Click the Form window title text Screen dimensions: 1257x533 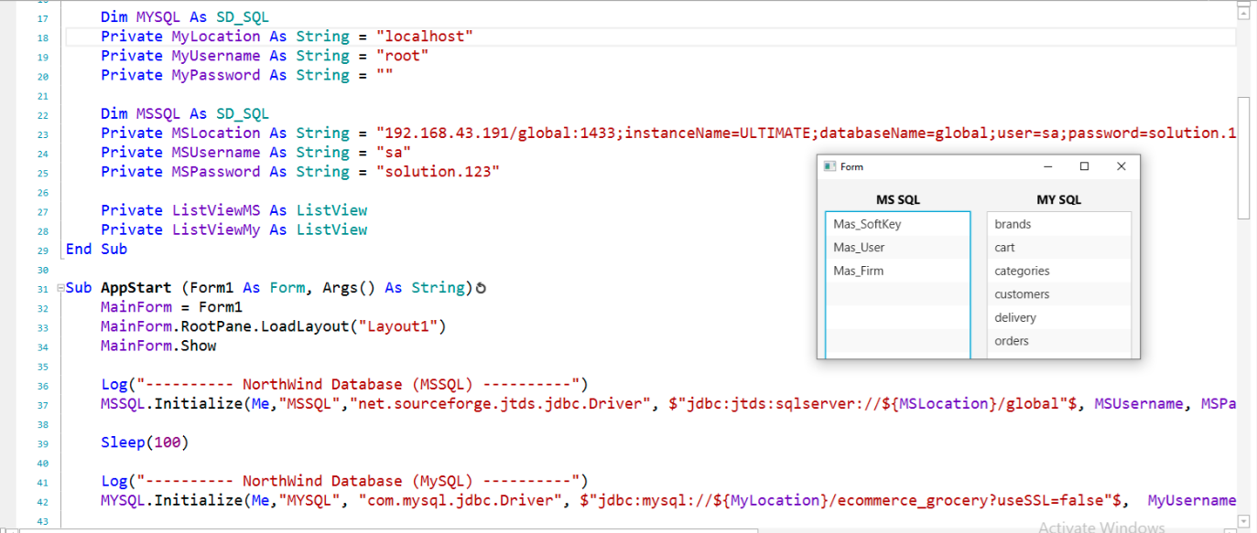(851, 166)
